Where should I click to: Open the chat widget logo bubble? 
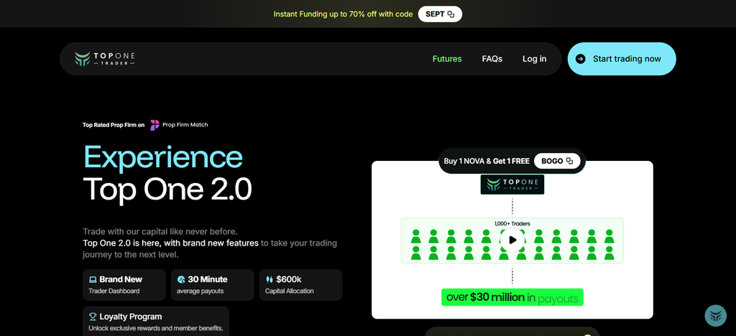pyautogui.click(x=716, y=315)
